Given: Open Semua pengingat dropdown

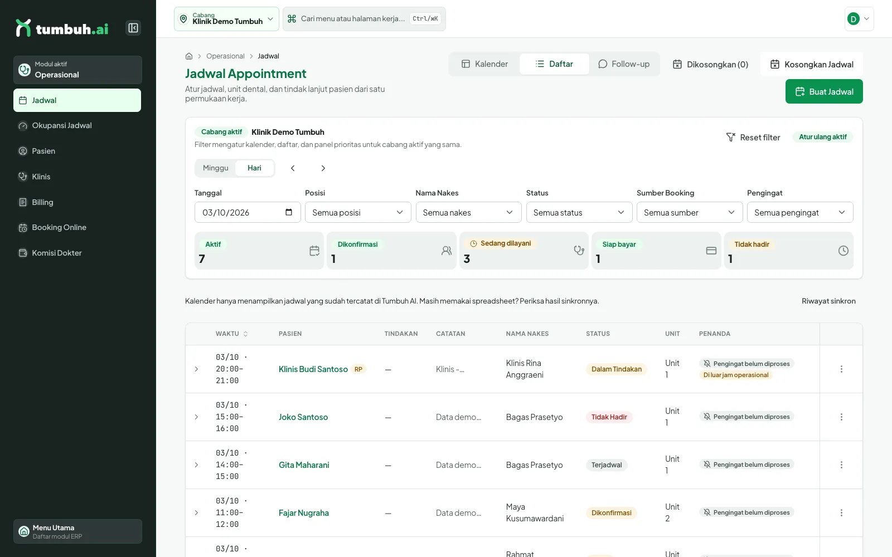Looking at the screenshot, I should (x=800, y=212).
